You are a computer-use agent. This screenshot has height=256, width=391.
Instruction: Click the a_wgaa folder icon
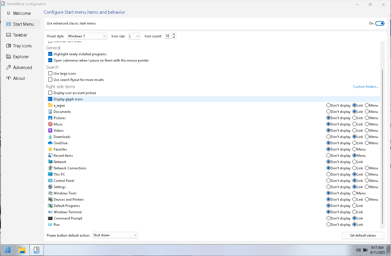point(50,105)
